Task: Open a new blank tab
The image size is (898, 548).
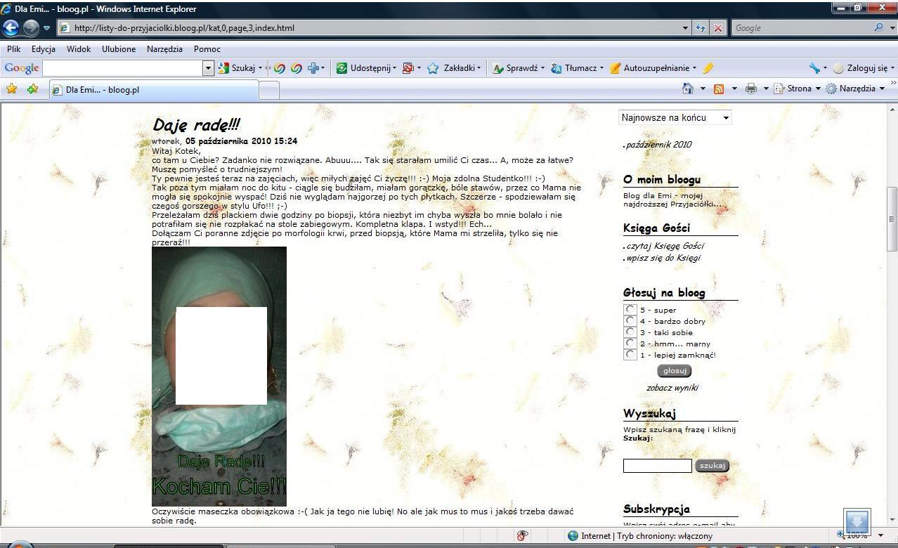Action: pos(270,90)
